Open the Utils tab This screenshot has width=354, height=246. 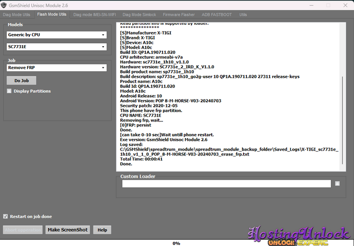[x=244, y=15]
